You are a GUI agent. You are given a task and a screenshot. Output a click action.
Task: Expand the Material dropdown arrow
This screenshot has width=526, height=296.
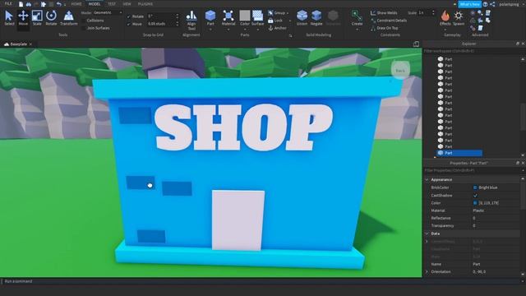[228, 30]
